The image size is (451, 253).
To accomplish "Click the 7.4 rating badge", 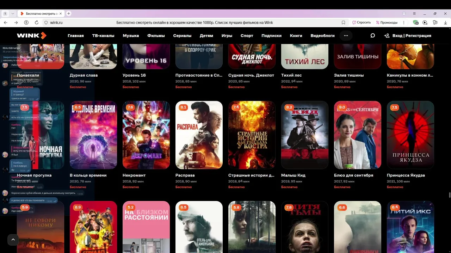I will pos(236,107).
